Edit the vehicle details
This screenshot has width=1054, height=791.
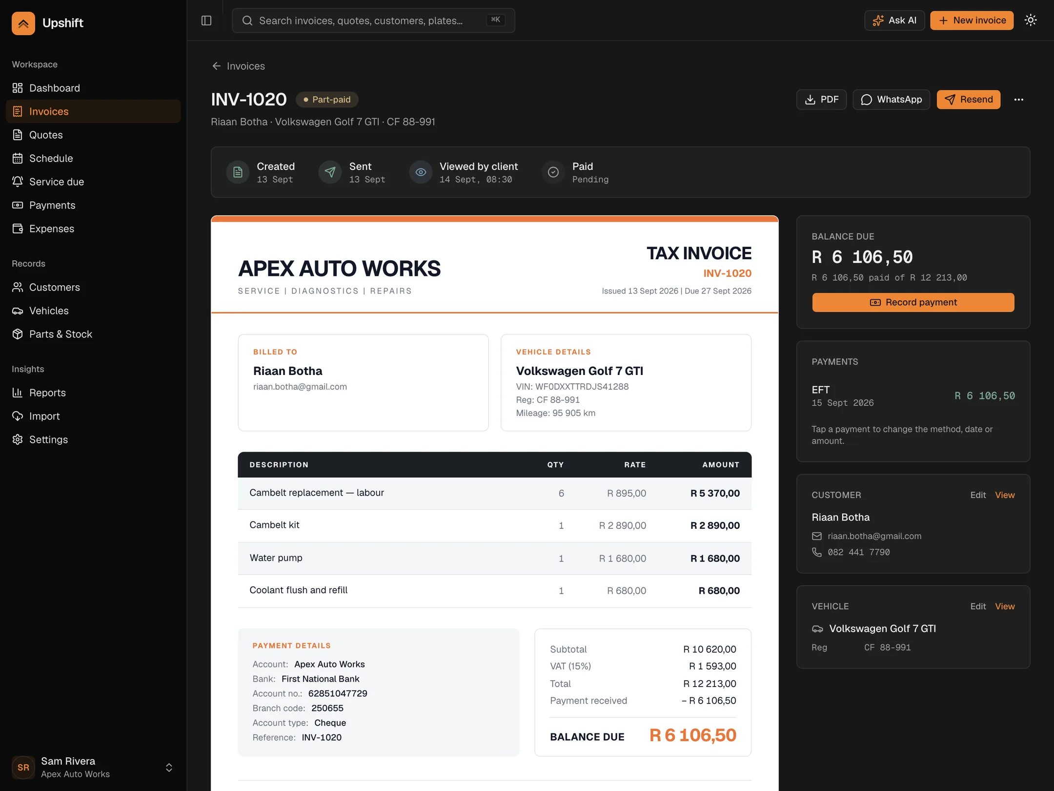pyautogui.click(x=978, y=606)
